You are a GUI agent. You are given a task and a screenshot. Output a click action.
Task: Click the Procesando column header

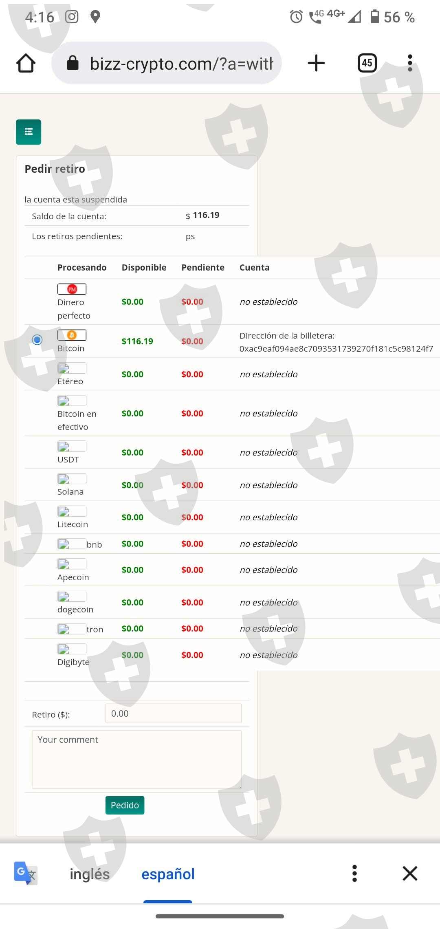click(x=82, y=267)
